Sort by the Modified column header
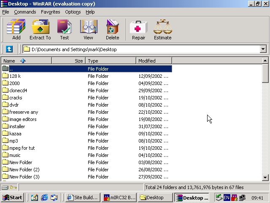The width and height of the screenshot is (270, 203). [154, 61]
